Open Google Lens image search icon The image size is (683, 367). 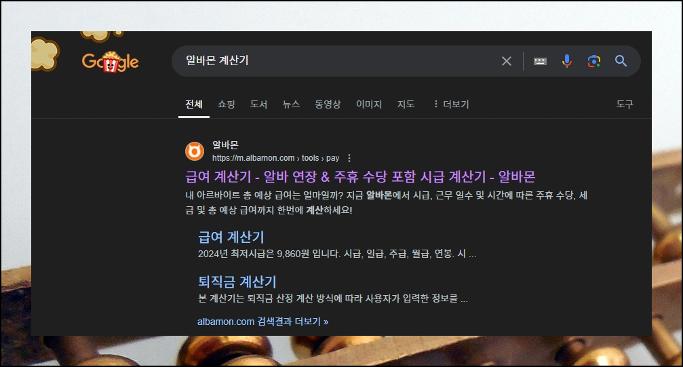pyautogui.click(x=593, y=61)
